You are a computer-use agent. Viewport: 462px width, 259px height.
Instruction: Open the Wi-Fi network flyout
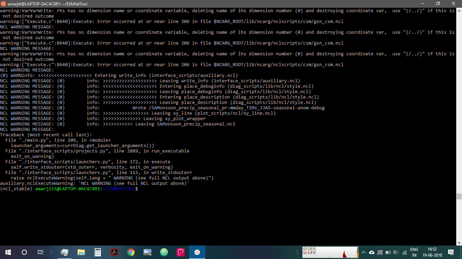(x=405, y=252)
